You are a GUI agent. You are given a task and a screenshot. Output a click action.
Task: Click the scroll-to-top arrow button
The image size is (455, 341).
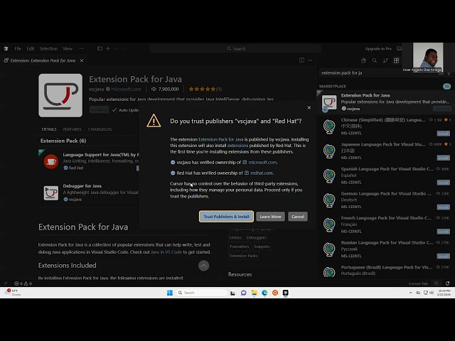pyautogui.click(x=204, y=266)
